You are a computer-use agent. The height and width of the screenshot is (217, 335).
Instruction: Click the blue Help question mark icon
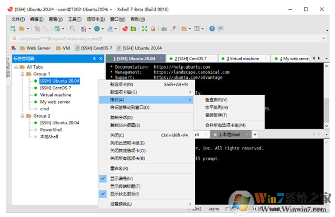click(212, 29)
